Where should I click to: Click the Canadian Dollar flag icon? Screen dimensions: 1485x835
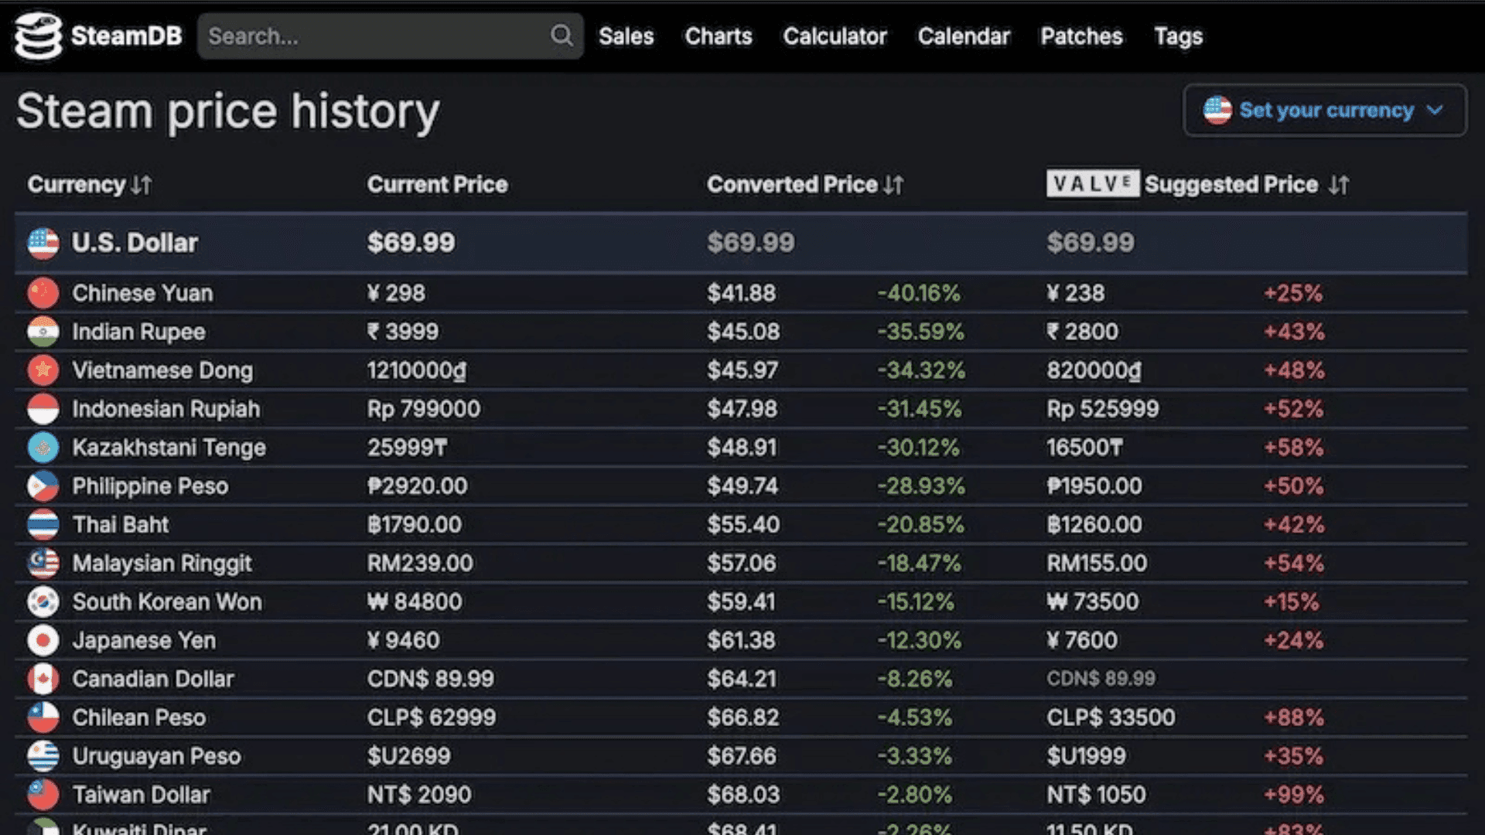click(43, 679)
